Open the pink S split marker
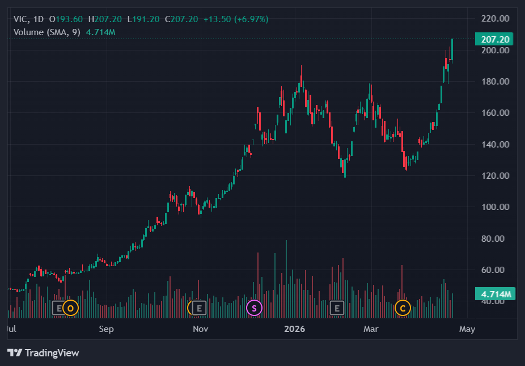The height and width of the screenshot is (366, 525). click(255, 308)
